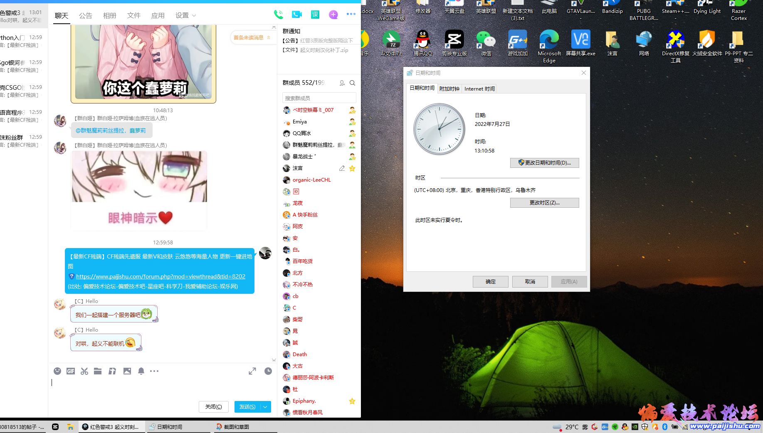Open the 微信 desktop icon
Image resolution: width=763 pixels, height=433 pixels.
[x=486, y=43]
